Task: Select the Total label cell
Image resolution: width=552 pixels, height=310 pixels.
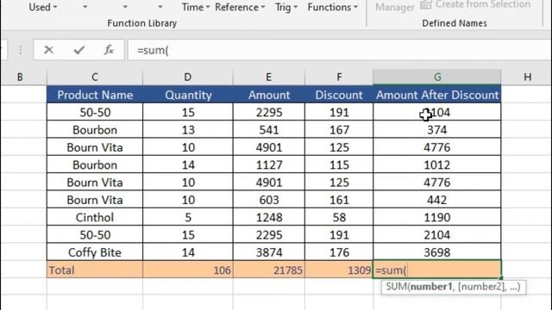Action: (x=95, y=270)
